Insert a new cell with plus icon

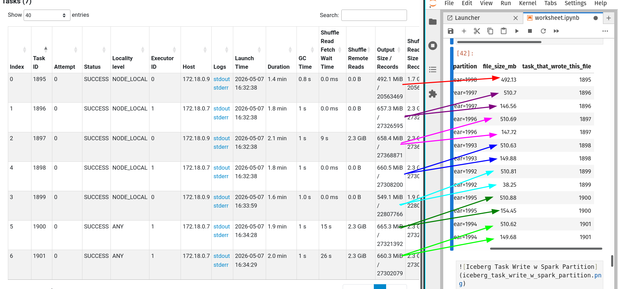click(464, 31)
